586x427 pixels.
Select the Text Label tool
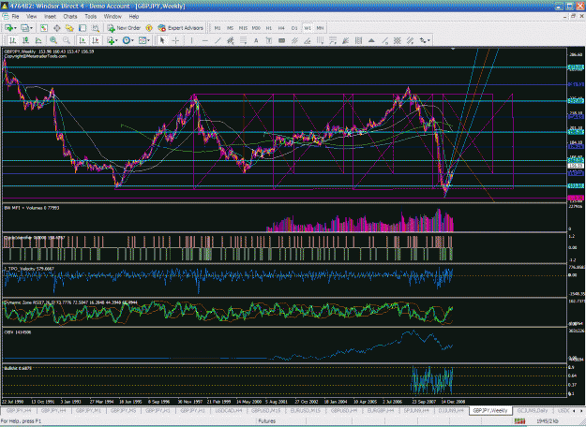coord(269,40)
